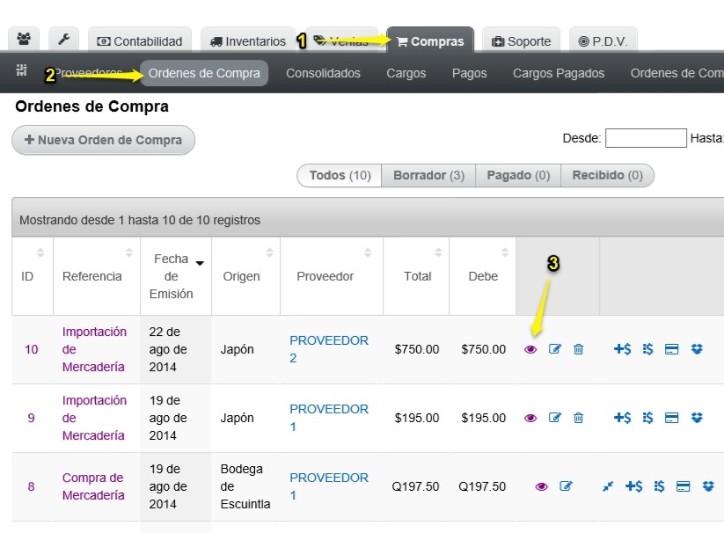Open the Pagos submenu item
The width and height of the screenshot is (724, 533).
pyautogui.click(x=469, y=73)
